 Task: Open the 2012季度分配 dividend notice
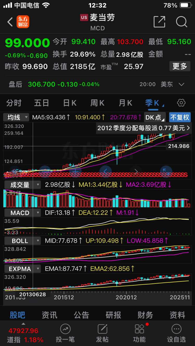(144, 128)
